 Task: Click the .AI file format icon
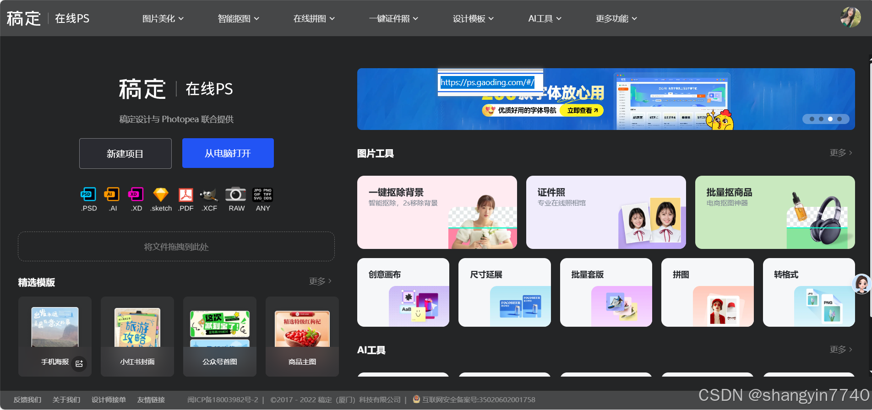pyautogui.click(x=112, y=194)
